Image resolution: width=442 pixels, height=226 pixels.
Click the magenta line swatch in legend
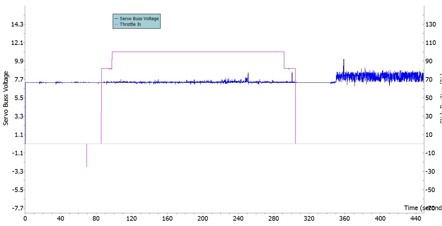116,24
